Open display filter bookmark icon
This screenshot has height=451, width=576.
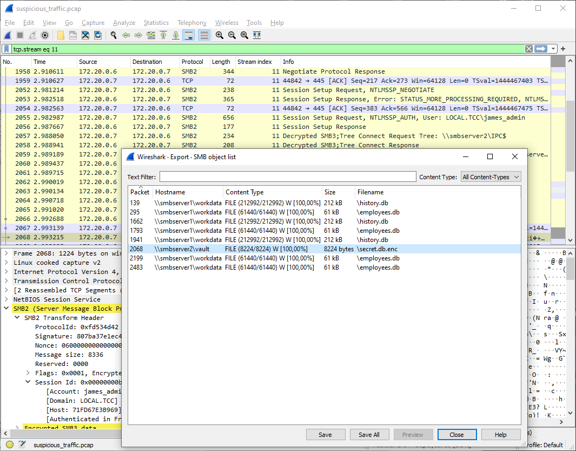tap(6, 49)
